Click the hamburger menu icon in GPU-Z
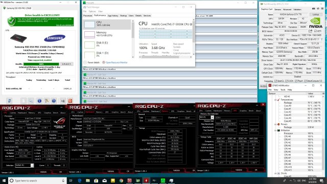Image resolution: width=327 pixels, height=184 pixels. tap(322, 9)
